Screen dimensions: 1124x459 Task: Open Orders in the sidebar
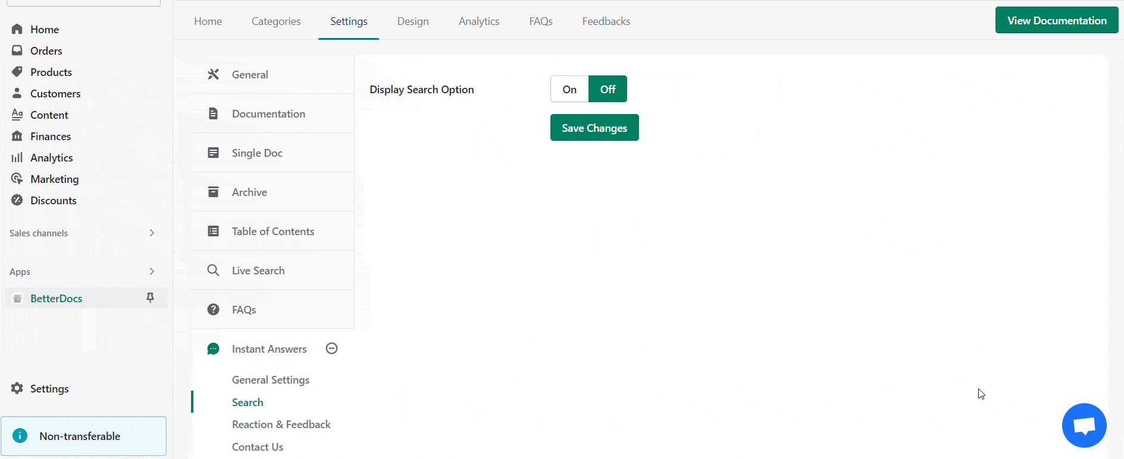(x=46, y=50)
